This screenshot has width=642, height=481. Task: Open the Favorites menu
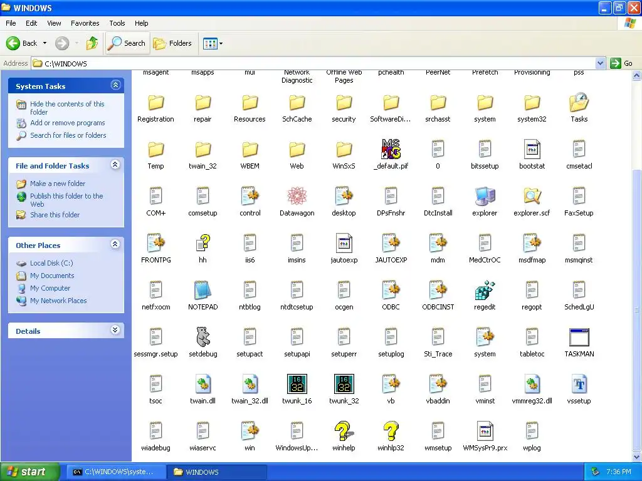pos(85,23)
